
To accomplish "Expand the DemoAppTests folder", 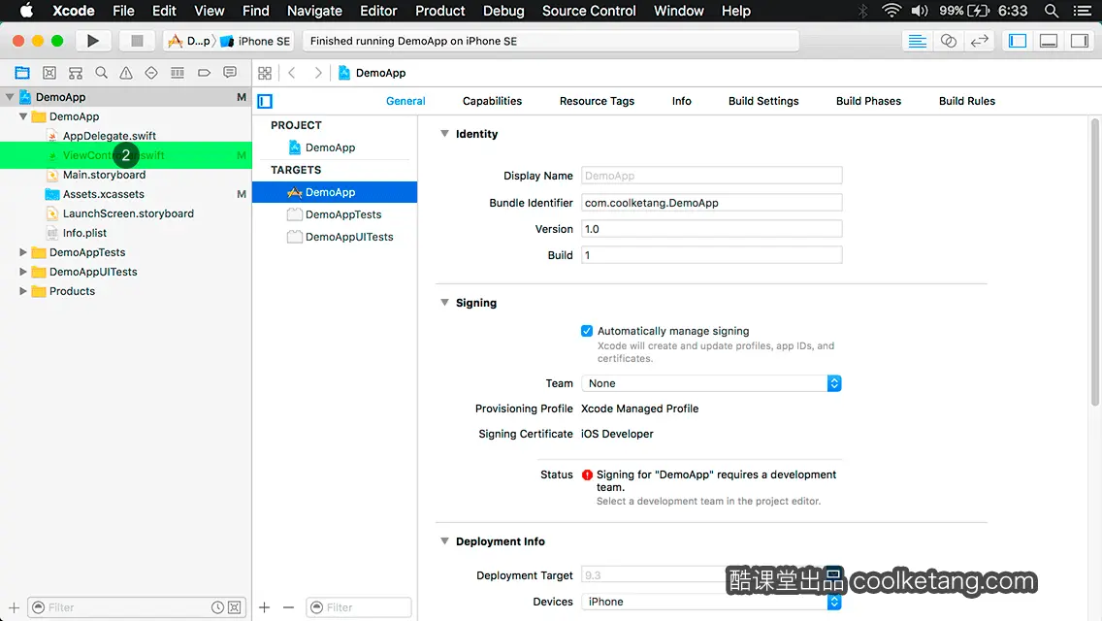I will coord(23,252).
